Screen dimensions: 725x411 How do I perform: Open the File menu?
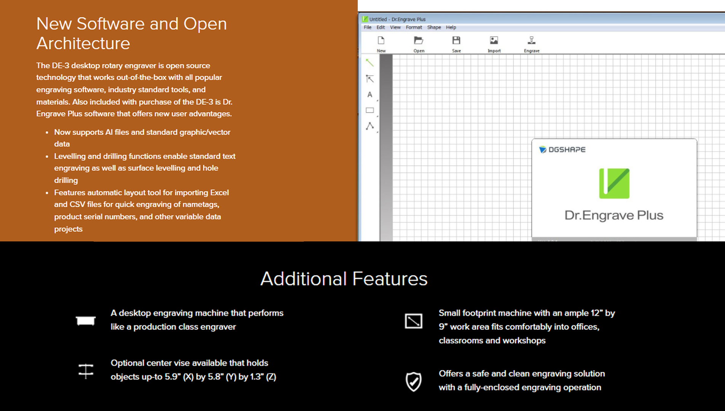pos(367,27)
